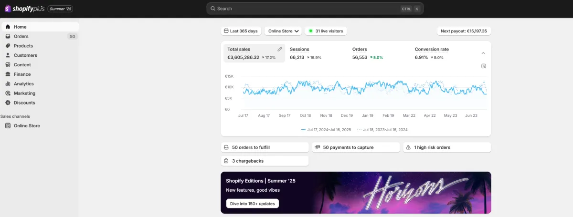Viewport: 573px width, 217px height.
Task: Click the calendar icon in date filter
Action: click(226, 31)
